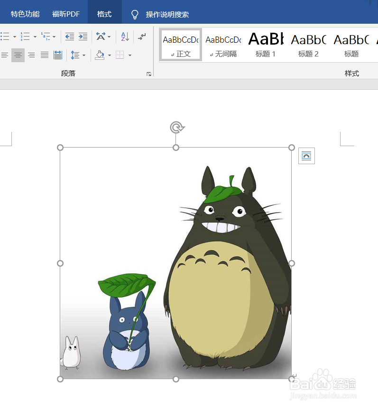The width and height of the screenshot is (378, 409).
Task: Expand the bullet list style dropdown
Action: coord(15,37)
